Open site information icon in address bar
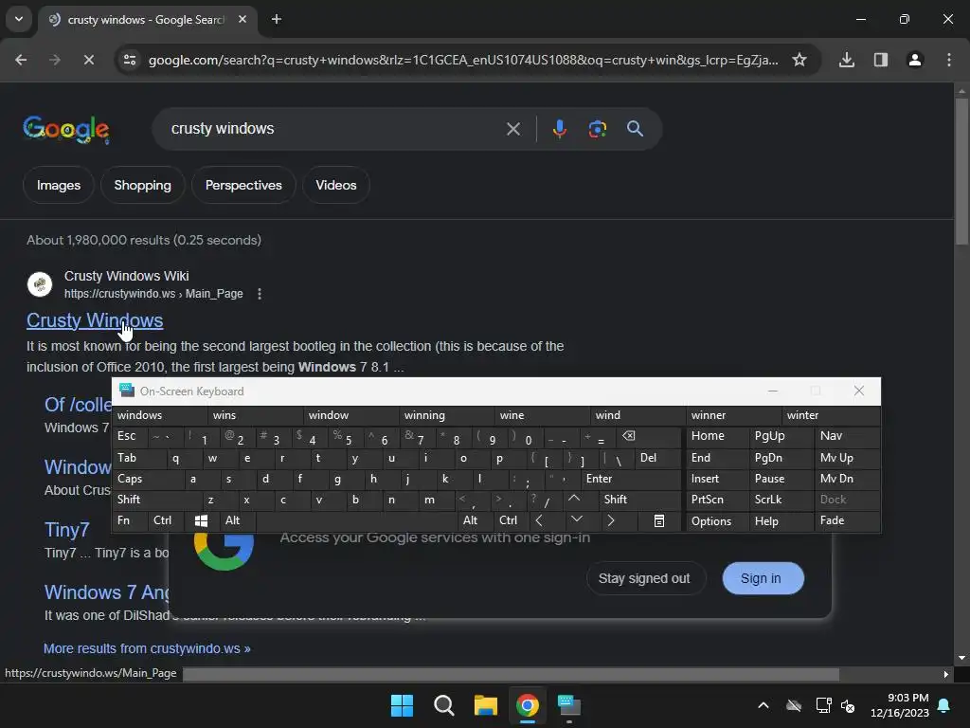 pyautogui.click(x=129, y=60)
